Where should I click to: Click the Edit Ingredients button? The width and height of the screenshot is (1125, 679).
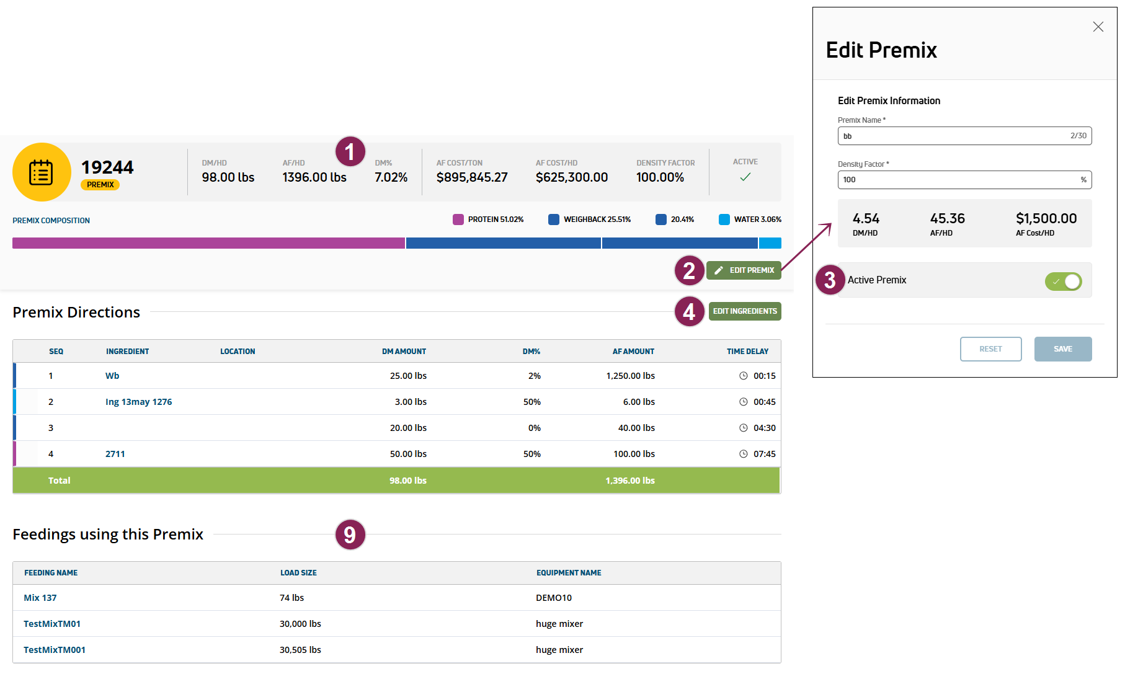pyautogui.click(x=744, y=311)
